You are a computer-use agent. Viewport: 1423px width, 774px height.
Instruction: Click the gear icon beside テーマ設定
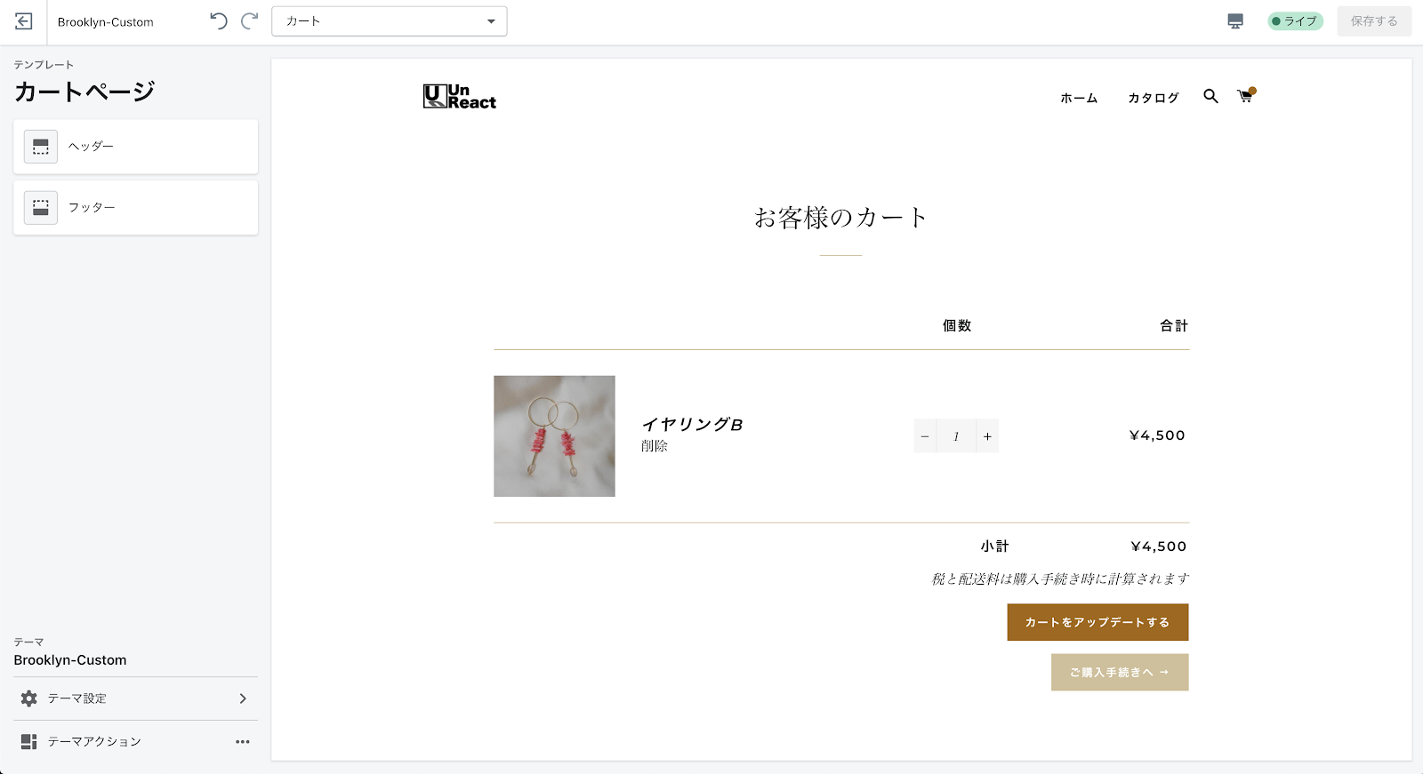click(x=29, y=698)
